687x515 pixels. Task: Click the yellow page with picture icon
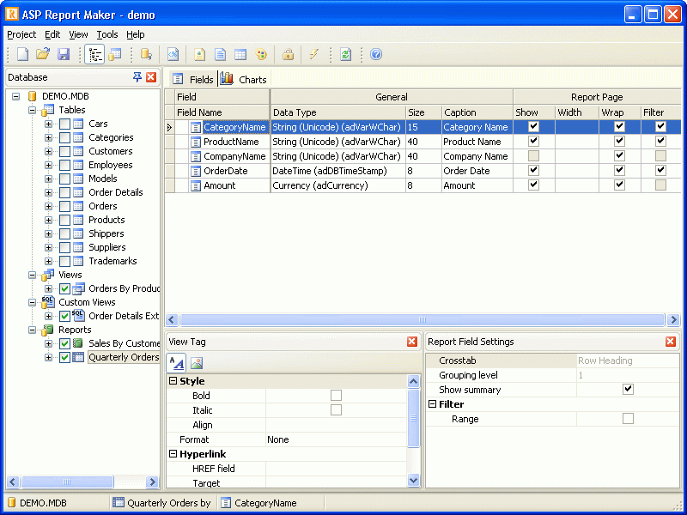pos(199,54)
